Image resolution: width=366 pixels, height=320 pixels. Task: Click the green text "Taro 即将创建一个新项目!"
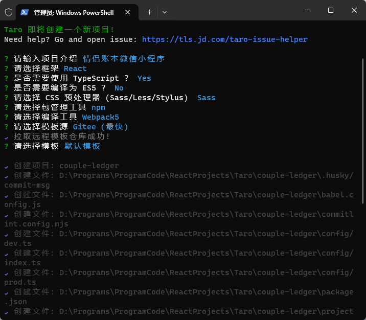tap(59, 30)
